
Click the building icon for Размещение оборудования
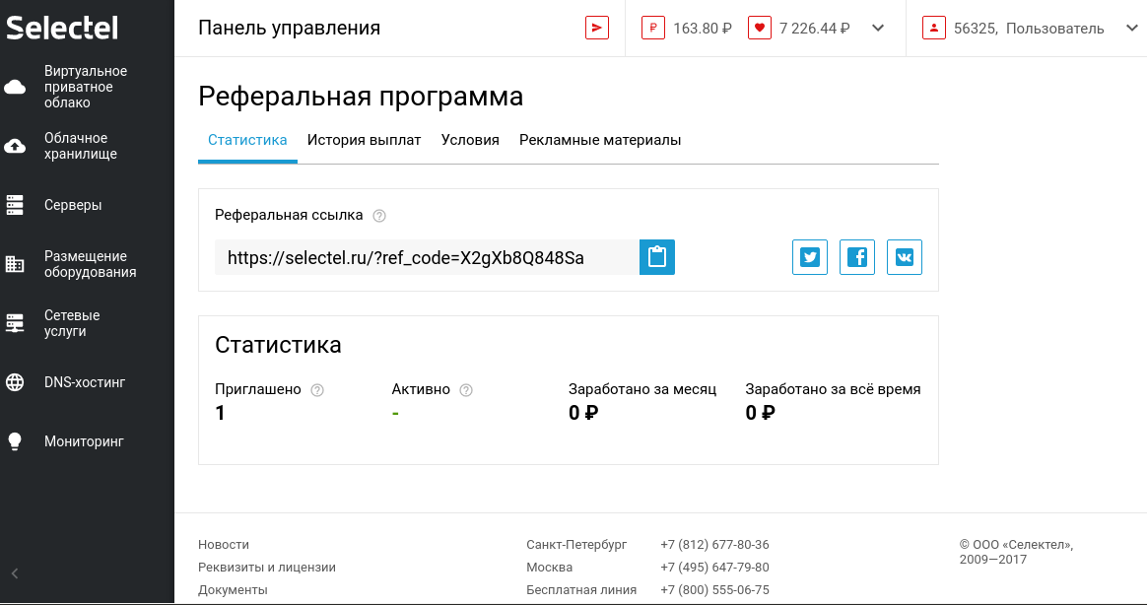[15, 264]
